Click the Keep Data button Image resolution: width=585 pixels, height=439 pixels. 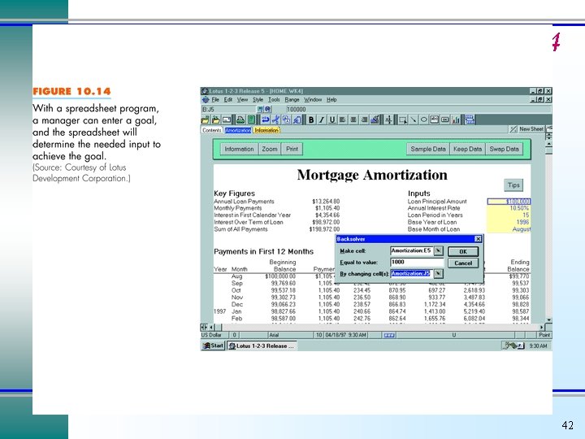coord(467,149)
